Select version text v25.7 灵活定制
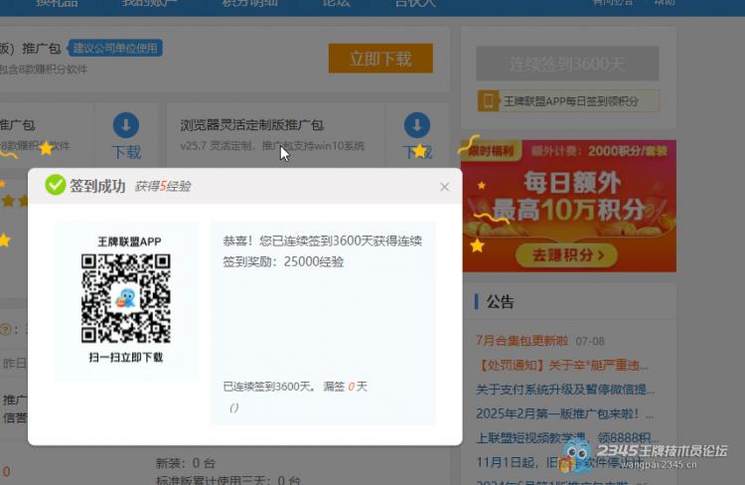 pos(217,145)
